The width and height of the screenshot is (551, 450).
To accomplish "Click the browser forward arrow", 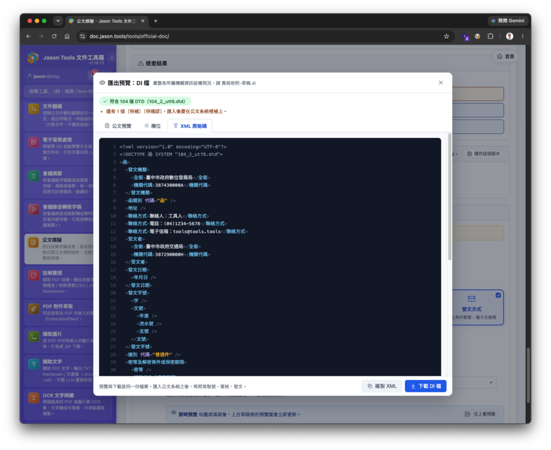I will pos(41,36).
